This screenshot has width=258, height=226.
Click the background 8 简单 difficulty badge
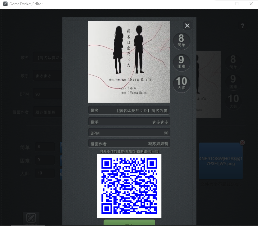pos(233,62)
